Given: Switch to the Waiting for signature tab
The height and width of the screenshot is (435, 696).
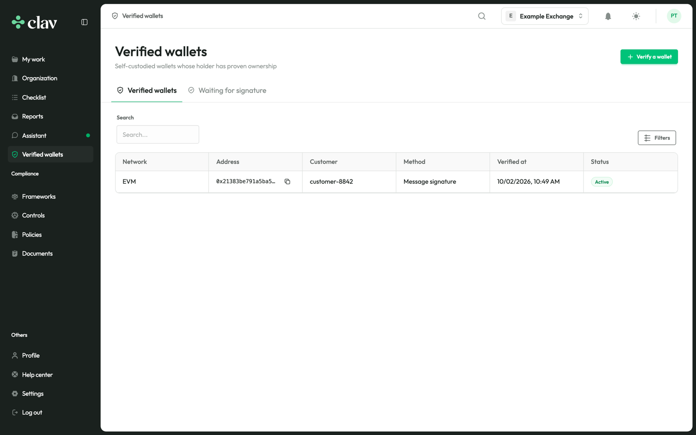Looking at the screenshot, I should (227, 90).
